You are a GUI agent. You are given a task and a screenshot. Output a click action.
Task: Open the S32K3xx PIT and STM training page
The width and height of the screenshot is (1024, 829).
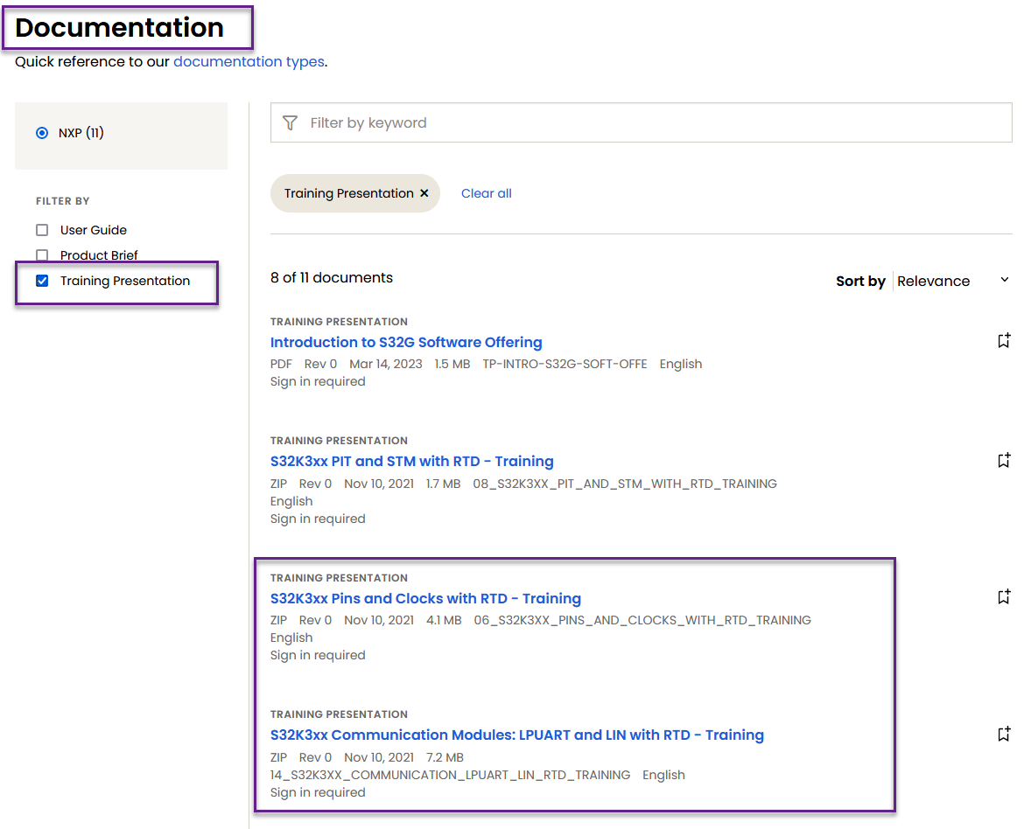[412, 461]
